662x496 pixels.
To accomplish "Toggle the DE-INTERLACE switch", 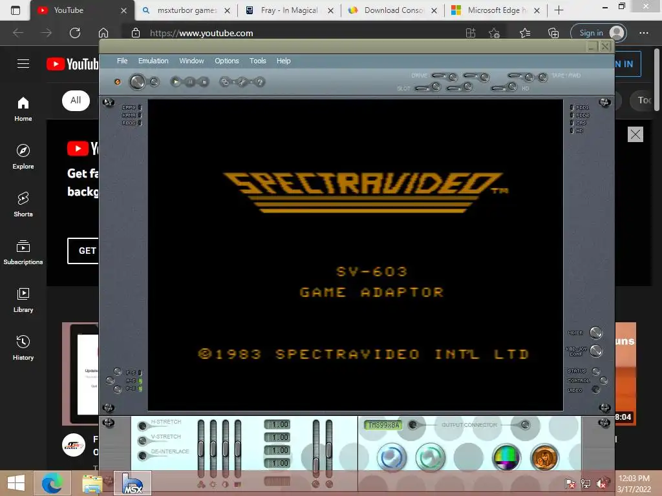I will click(143, 455).
